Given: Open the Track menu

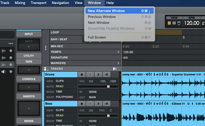Looking at the screenshot, I should (5, 3).
